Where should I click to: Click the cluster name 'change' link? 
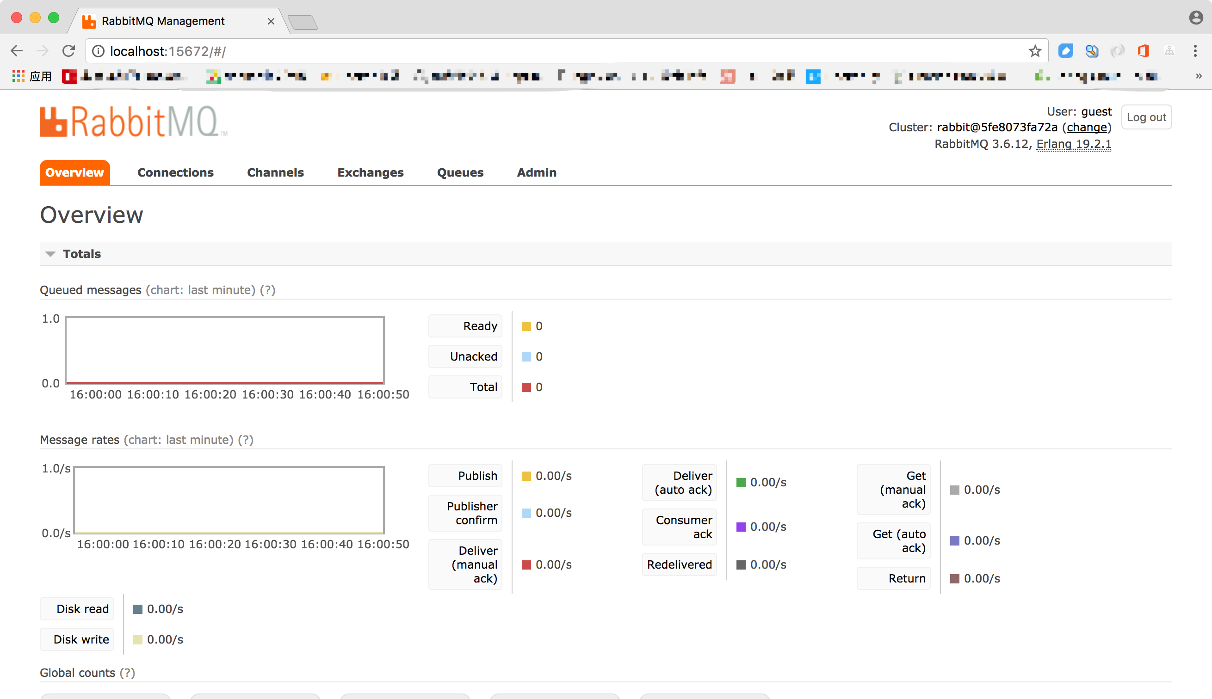[x=1087, y=127]
